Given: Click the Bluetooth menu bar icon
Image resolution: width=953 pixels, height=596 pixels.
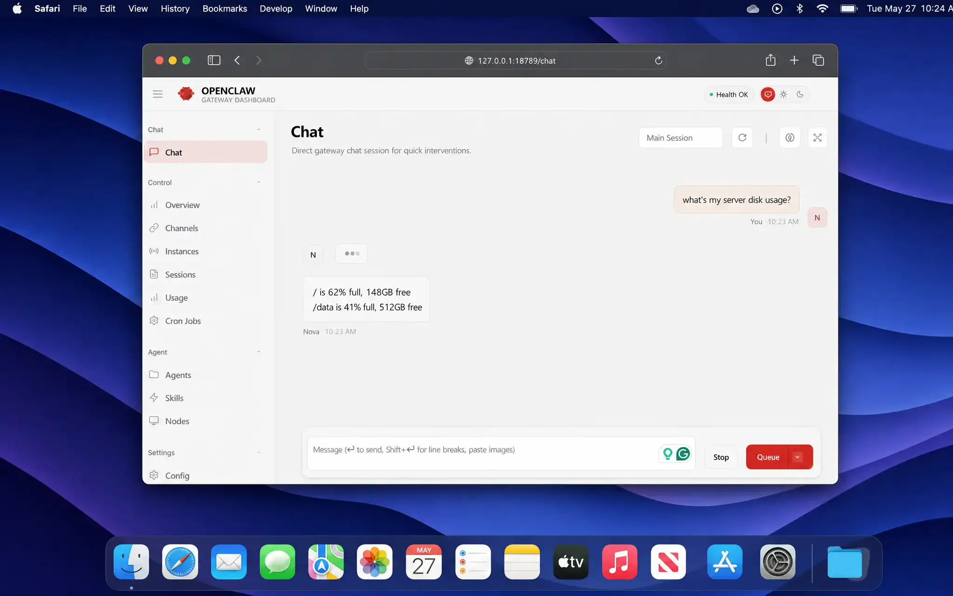Looking at the screenshot, I should click(x=799, y=8).
